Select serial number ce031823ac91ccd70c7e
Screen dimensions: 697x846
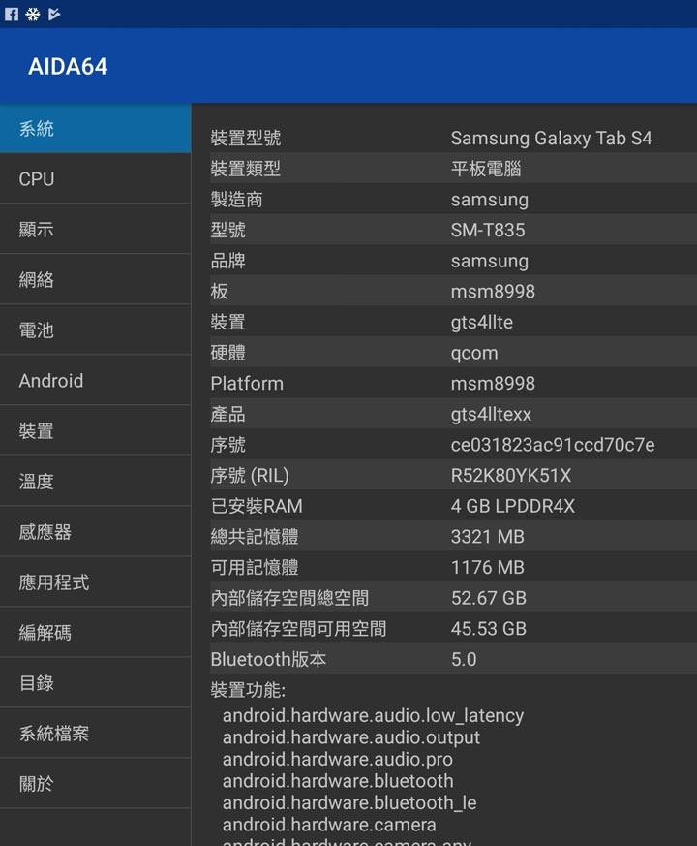coord(553,445)
